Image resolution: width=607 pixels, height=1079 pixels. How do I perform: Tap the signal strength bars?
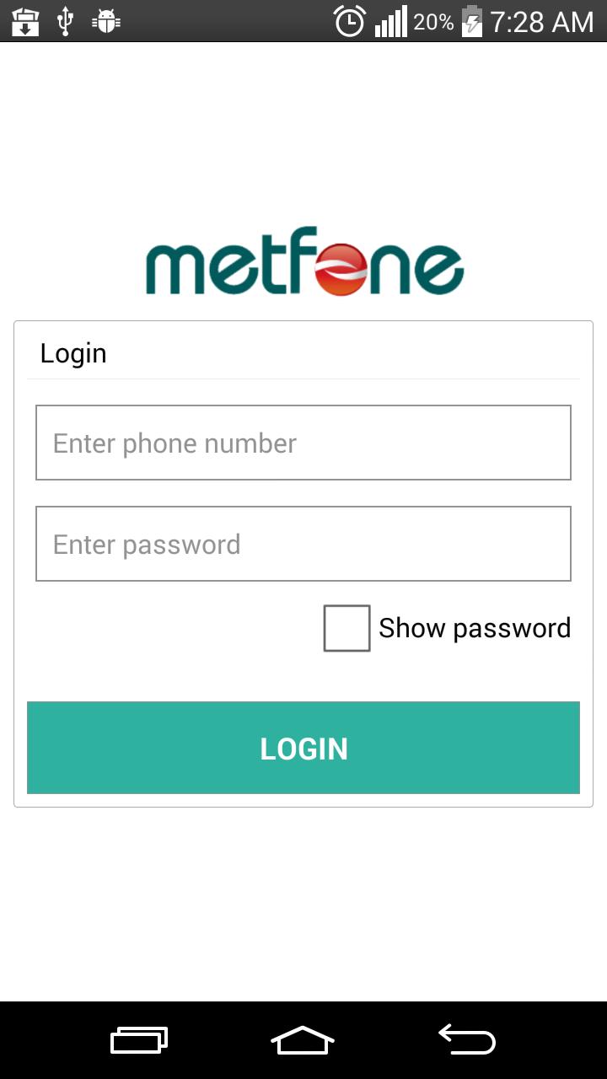pos(390,21)
